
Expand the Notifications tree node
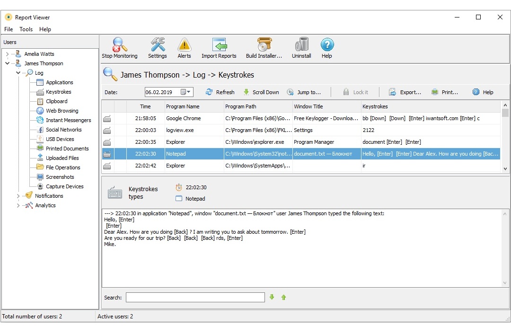coord(18,195)
